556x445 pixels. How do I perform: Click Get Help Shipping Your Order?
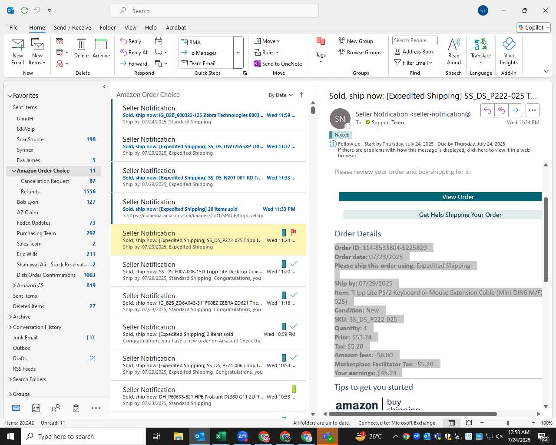click(443, 215)
